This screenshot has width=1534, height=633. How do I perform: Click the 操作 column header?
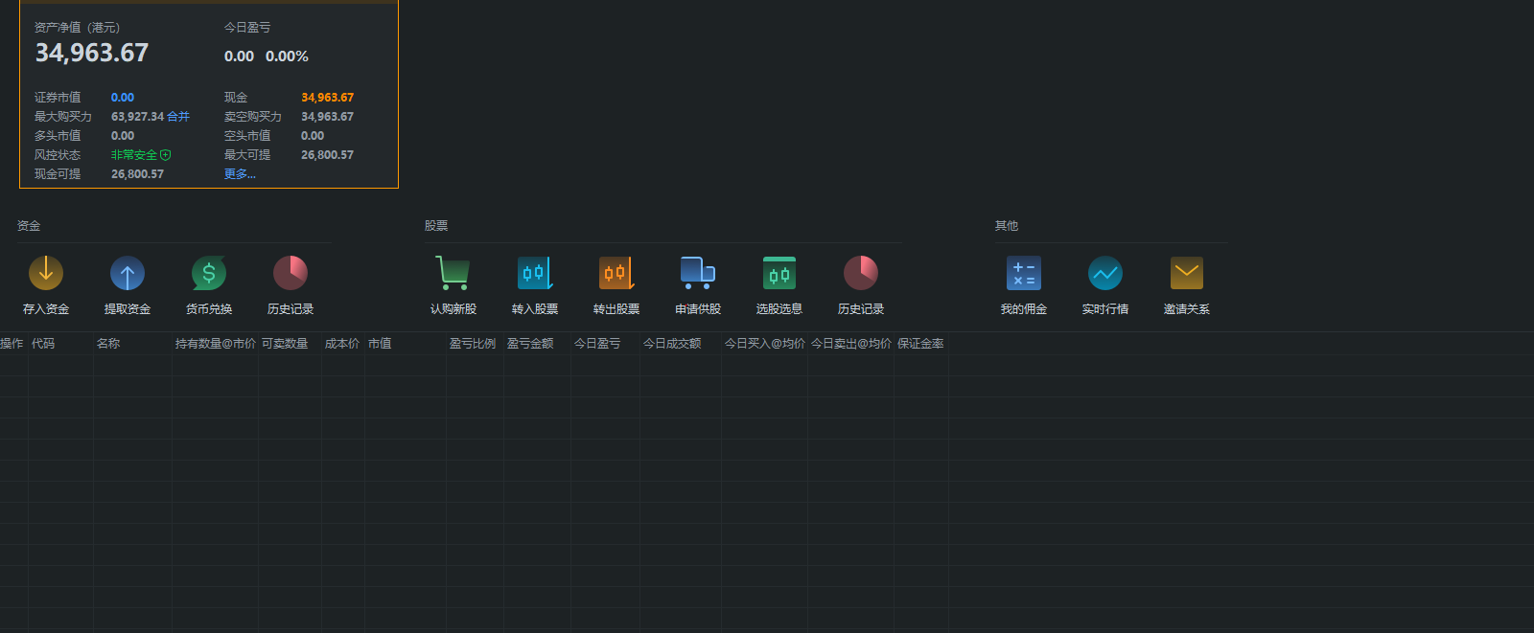pos(12,344)
